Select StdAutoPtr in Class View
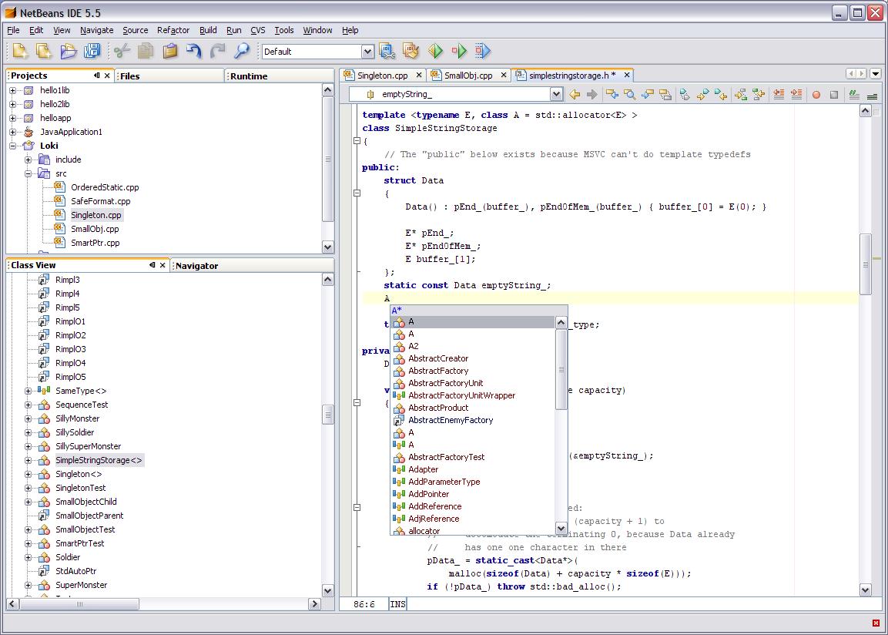This screenshot has height=635, width=888. pos(76,571)
